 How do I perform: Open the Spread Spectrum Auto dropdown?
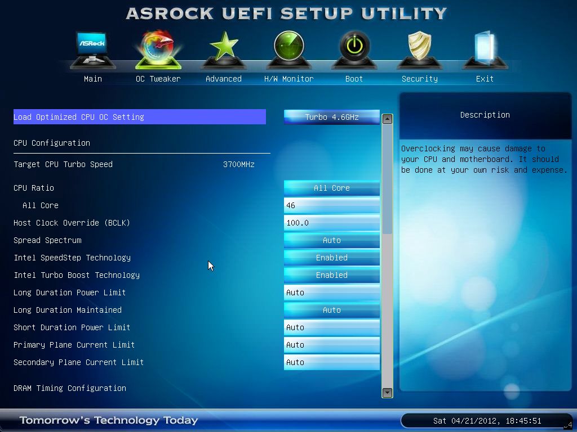click(x=331, y=240)
